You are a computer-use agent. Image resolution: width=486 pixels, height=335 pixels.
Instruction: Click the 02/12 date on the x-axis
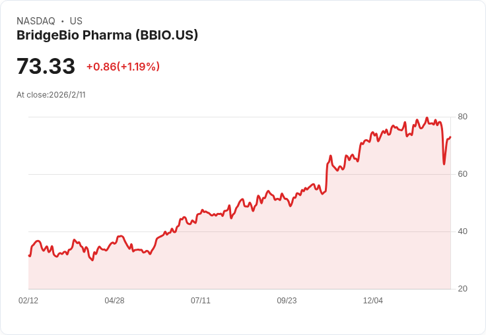[28, 301]
